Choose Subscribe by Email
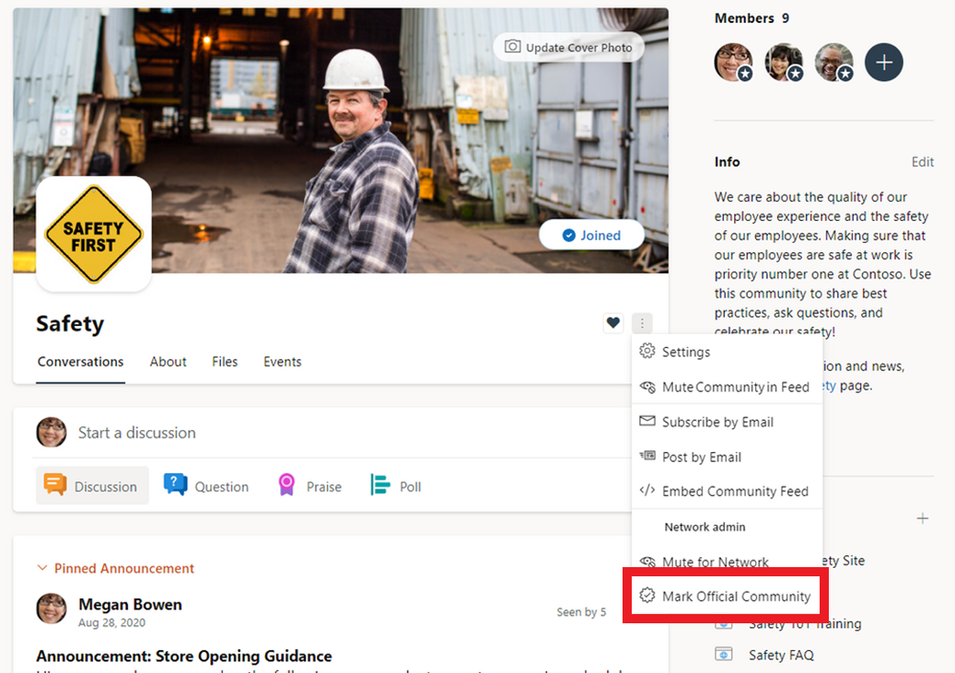The width and height of the screenshot is (955, 673). coord(716,422)
